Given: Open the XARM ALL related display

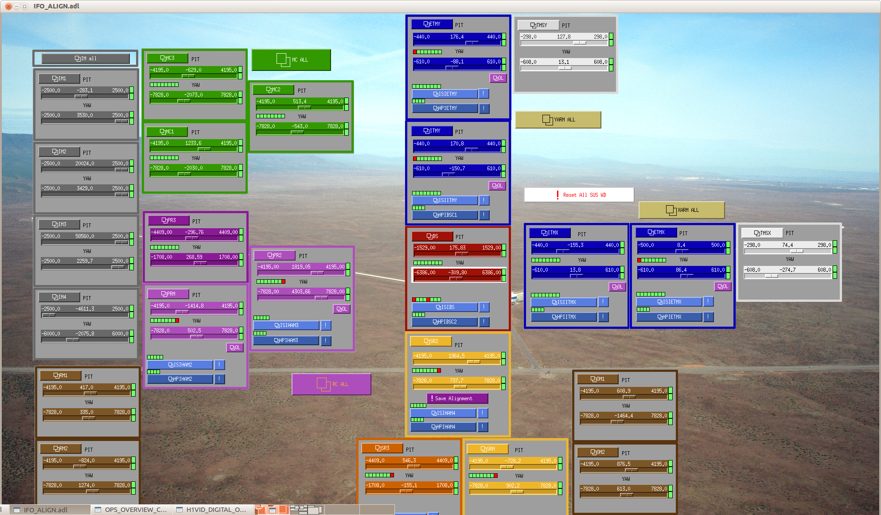Looking at the screenshot, I should [x=682, y=210].
